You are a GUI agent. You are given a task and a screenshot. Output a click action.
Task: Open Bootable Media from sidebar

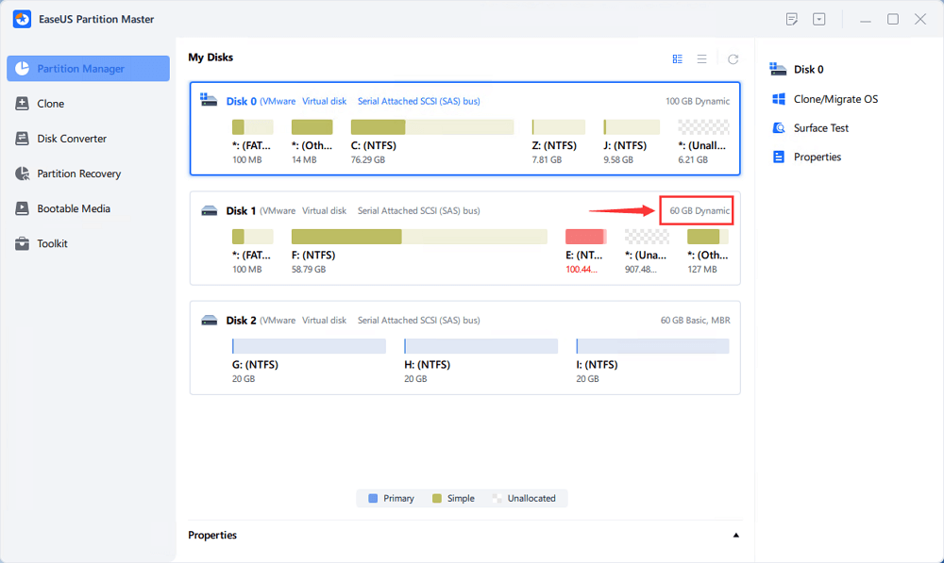click(x=73, y=208)
